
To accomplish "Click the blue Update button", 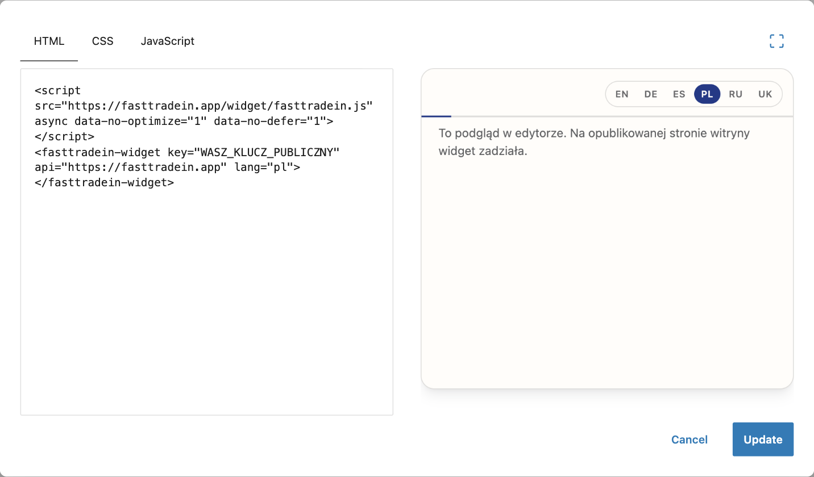I will coord(763,440).
